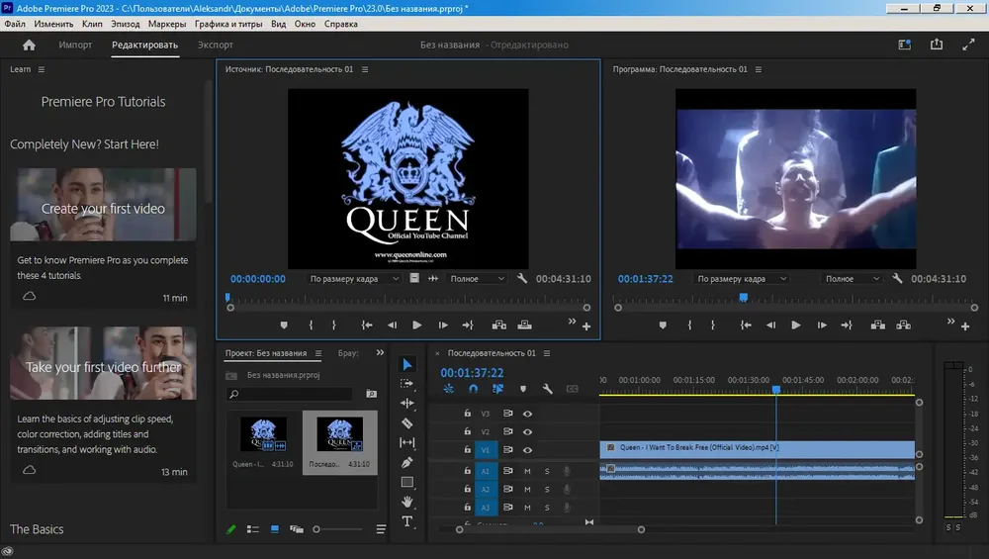Open Source monitor zoom level dropdown
989x559 pixels.
pyautogui.click(x=354, y=278)
